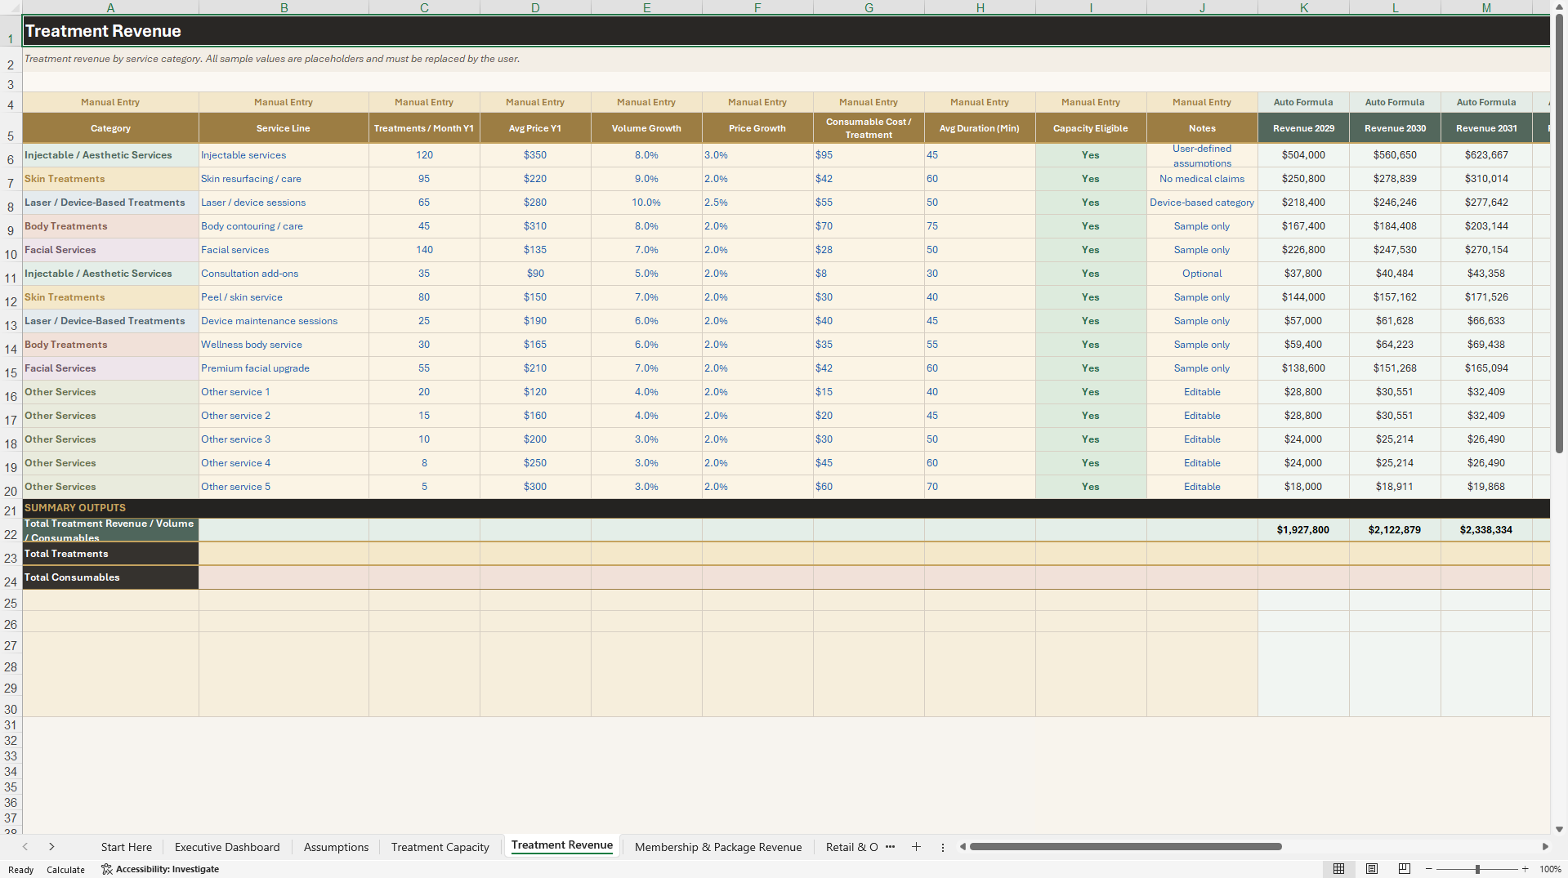Switch to Executive Dashboard sheet
The width and height of the screenshot is (1568, 878).
tap(227, 847)
